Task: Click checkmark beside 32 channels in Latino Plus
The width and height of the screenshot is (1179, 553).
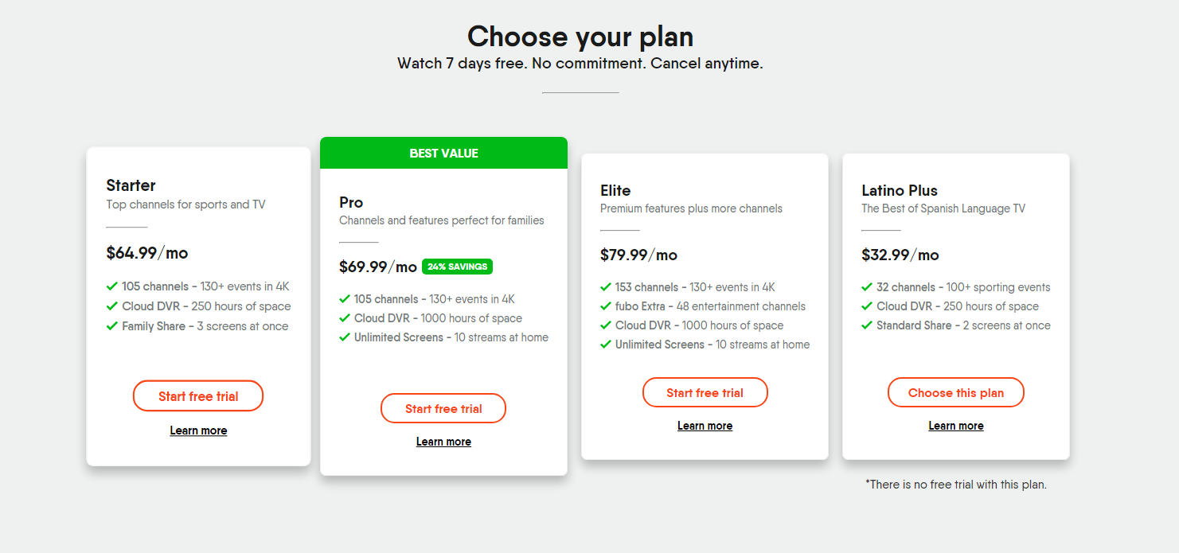Action: coord(867,287)
